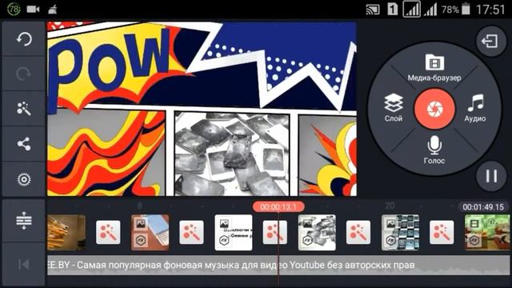This screenshot has height=288, width=512.
Task: Select the green video clip at end
Action: coord(487,232)
